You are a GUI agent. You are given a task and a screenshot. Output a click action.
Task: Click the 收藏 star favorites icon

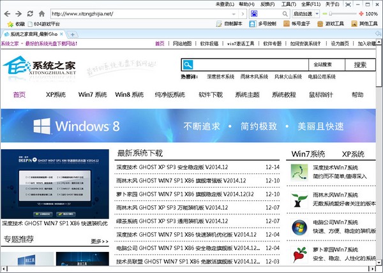click(10, 24)
